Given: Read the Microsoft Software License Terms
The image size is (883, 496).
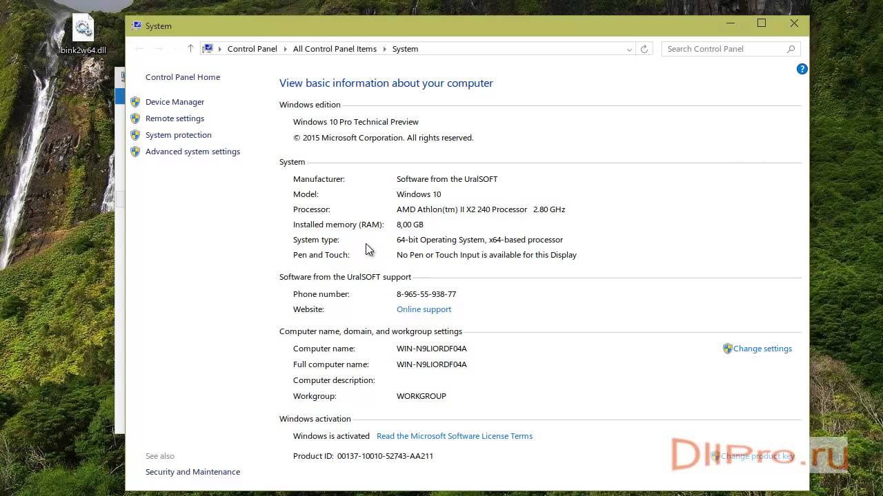Looking at the screenshot, I should (454, 436).
